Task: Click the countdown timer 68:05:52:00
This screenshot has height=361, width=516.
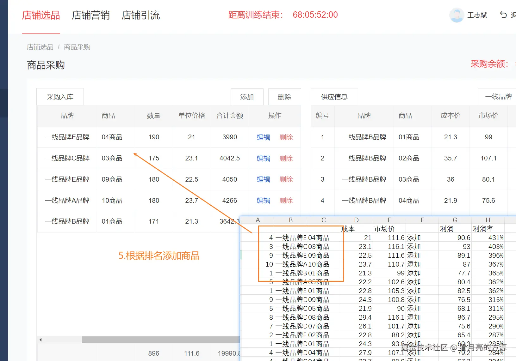Action: point(315,15)
